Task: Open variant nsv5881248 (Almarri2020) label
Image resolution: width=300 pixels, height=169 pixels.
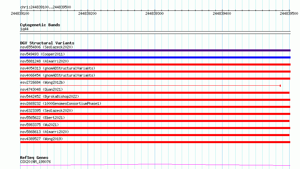Action: click(44, 61)
